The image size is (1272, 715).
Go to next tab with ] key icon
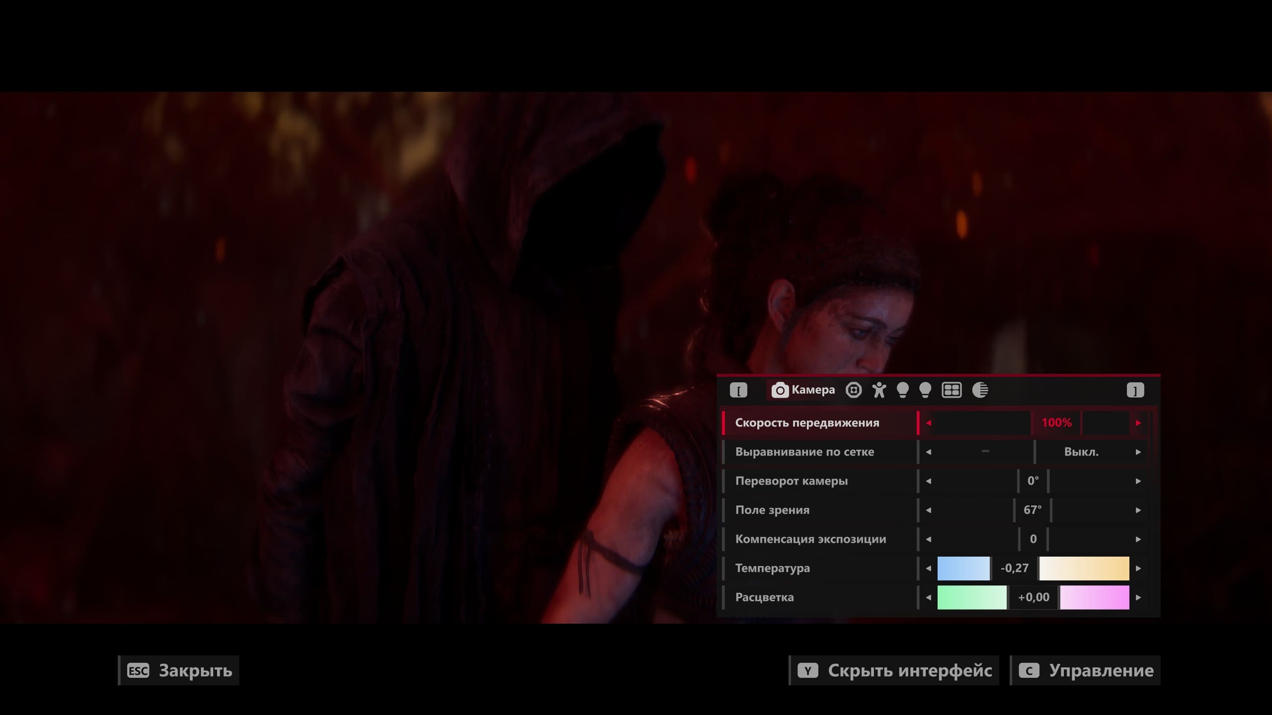pyautogui.click(x=1135, y=390)
